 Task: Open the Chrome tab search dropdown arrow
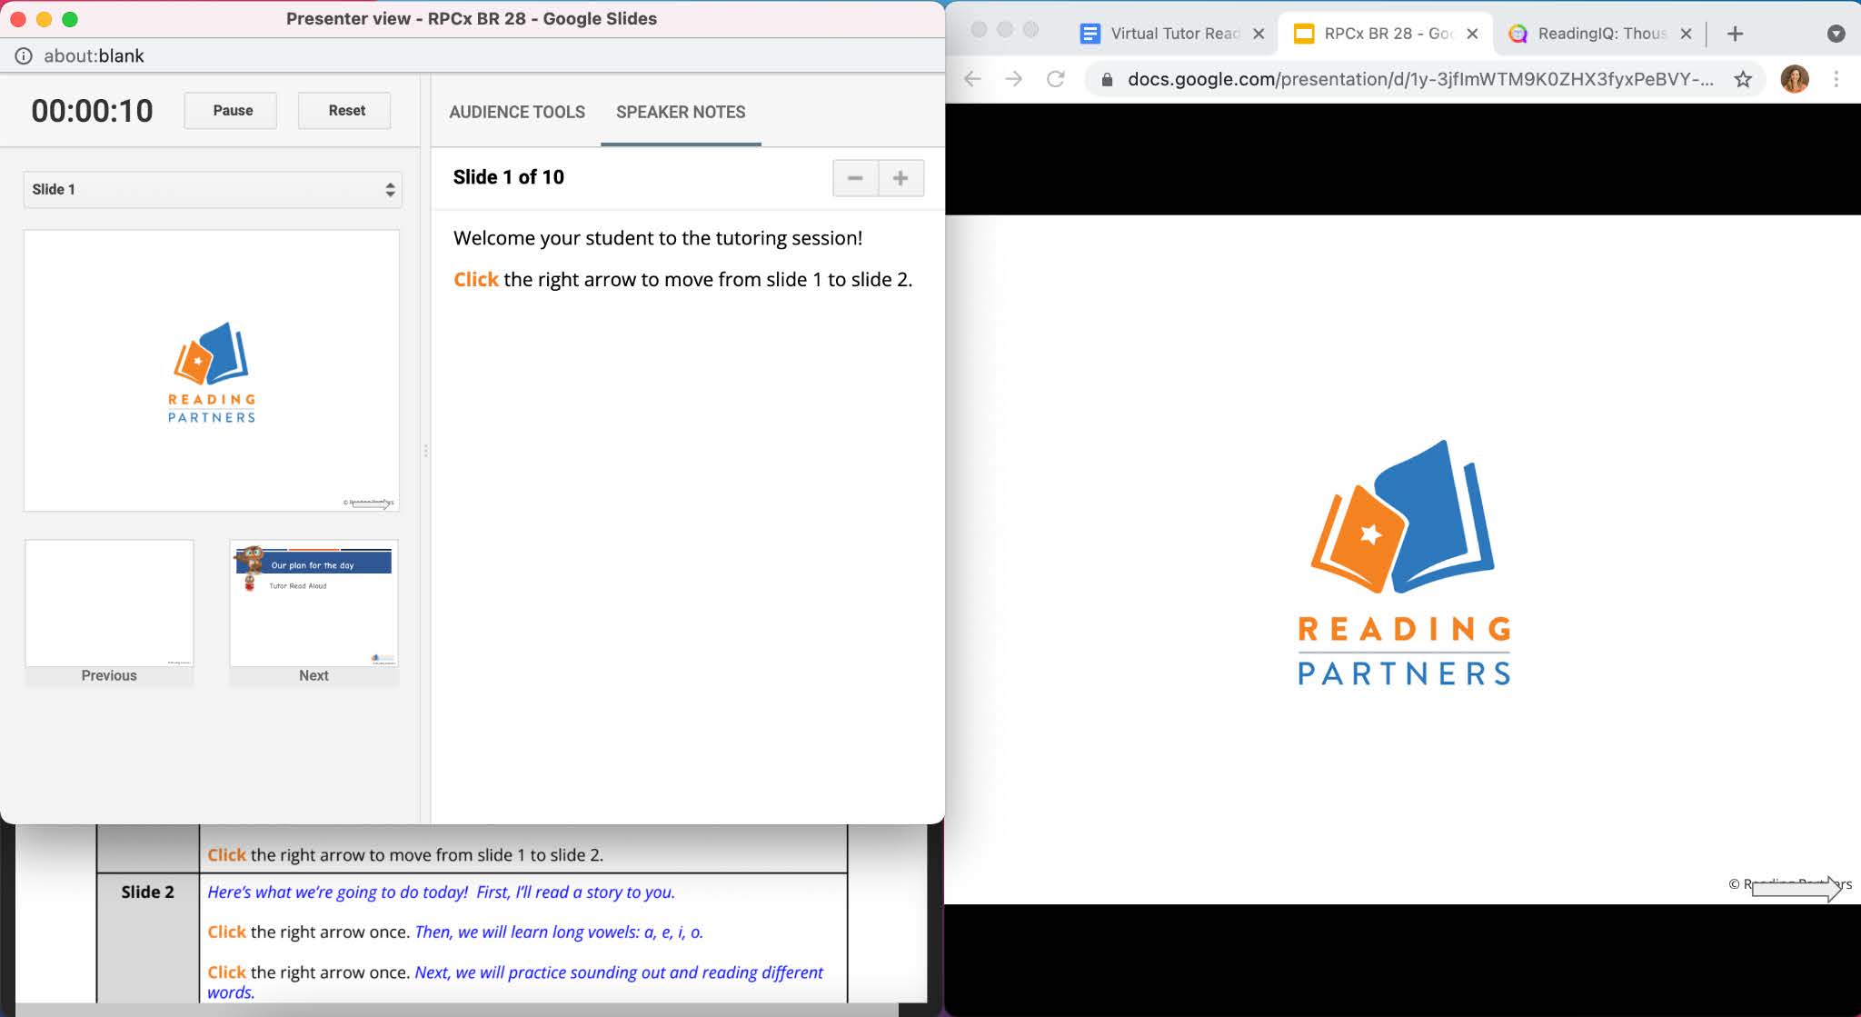(1836, 34)
